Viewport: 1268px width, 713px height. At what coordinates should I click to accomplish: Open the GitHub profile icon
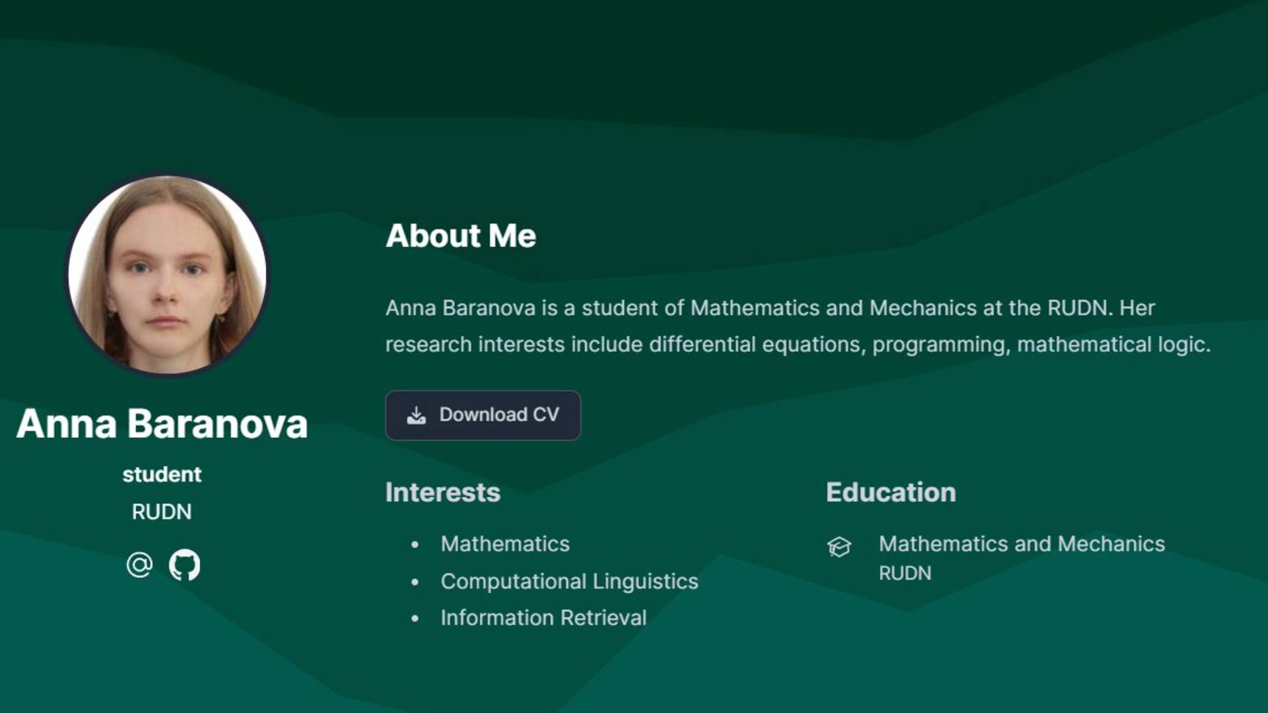185,565
